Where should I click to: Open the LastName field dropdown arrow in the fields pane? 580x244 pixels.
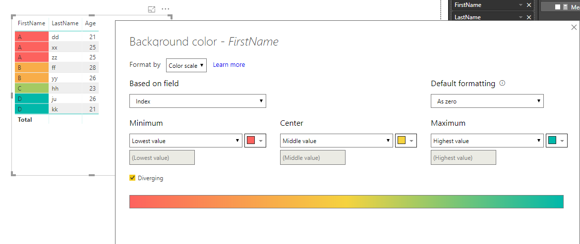coord(521,17)
